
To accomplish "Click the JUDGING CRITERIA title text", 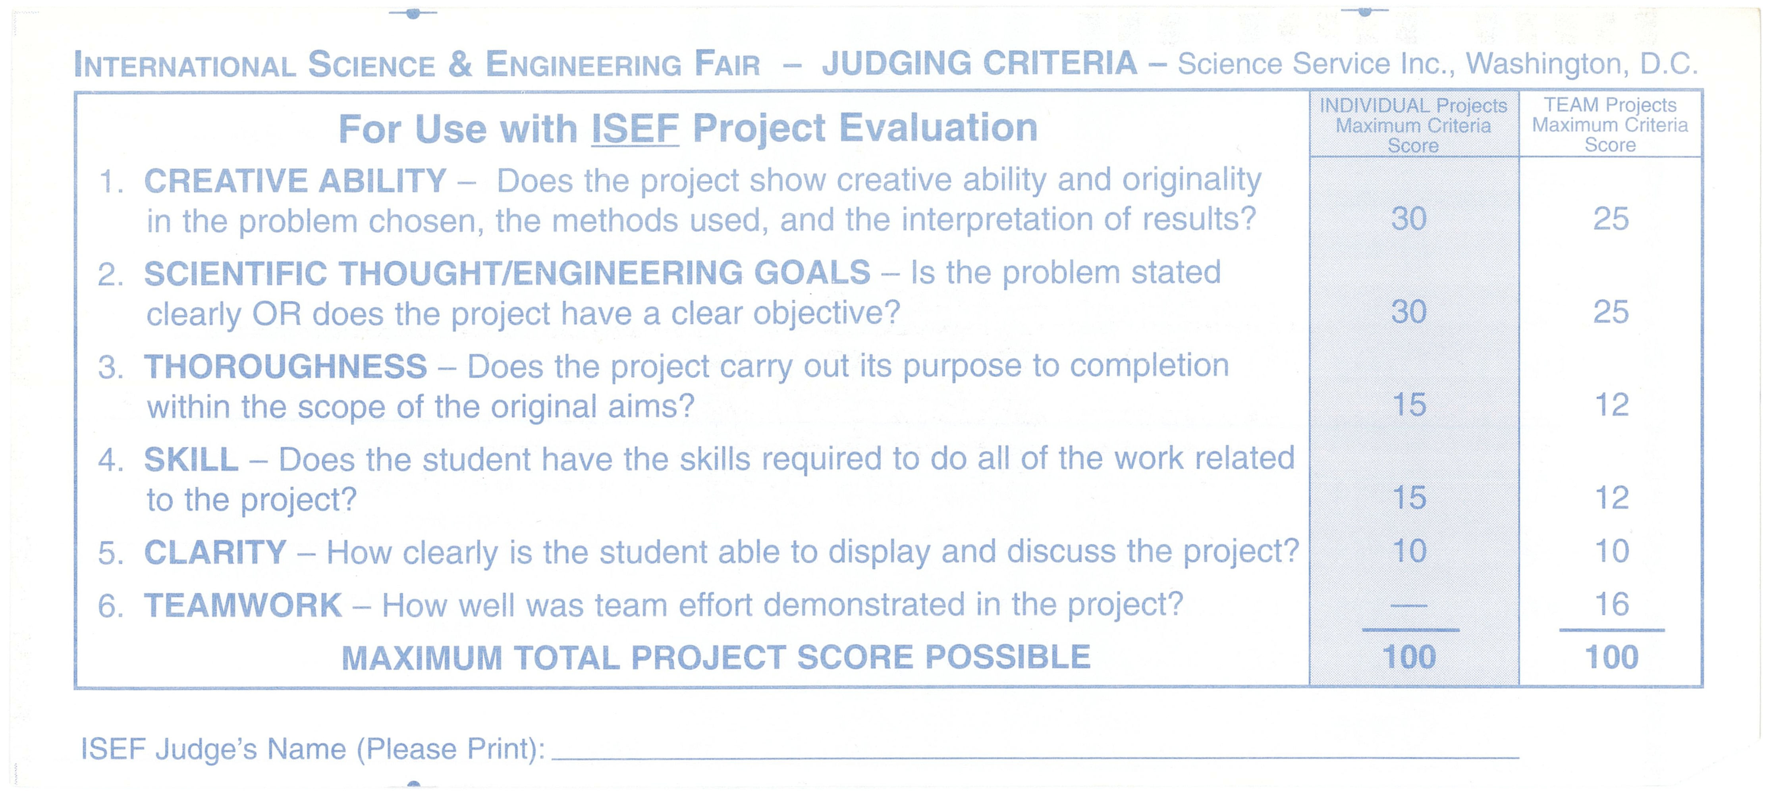I will [979, 64].
